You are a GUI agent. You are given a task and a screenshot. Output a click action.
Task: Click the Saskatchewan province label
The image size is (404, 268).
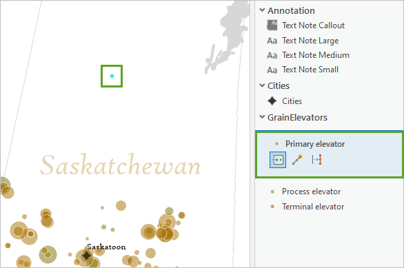pyautogui.click(x=121, y=165)
